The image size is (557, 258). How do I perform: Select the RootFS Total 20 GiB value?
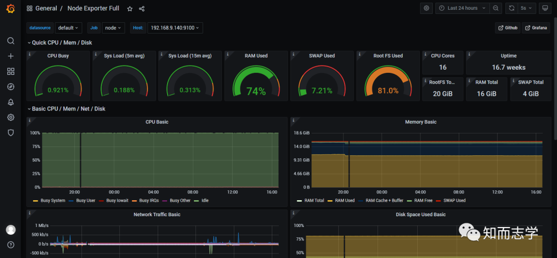click(443, 94)
